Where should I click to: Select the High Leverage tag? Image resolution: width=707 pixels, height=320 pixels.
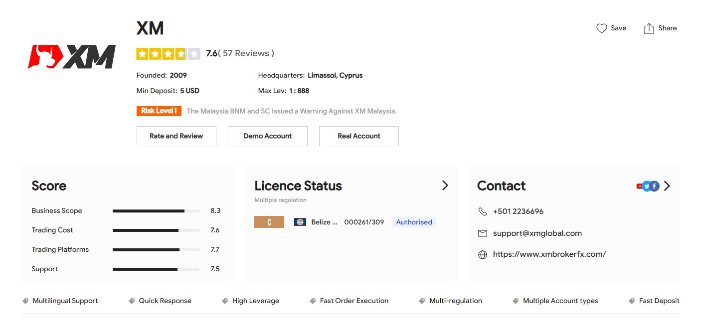(255, 301)
